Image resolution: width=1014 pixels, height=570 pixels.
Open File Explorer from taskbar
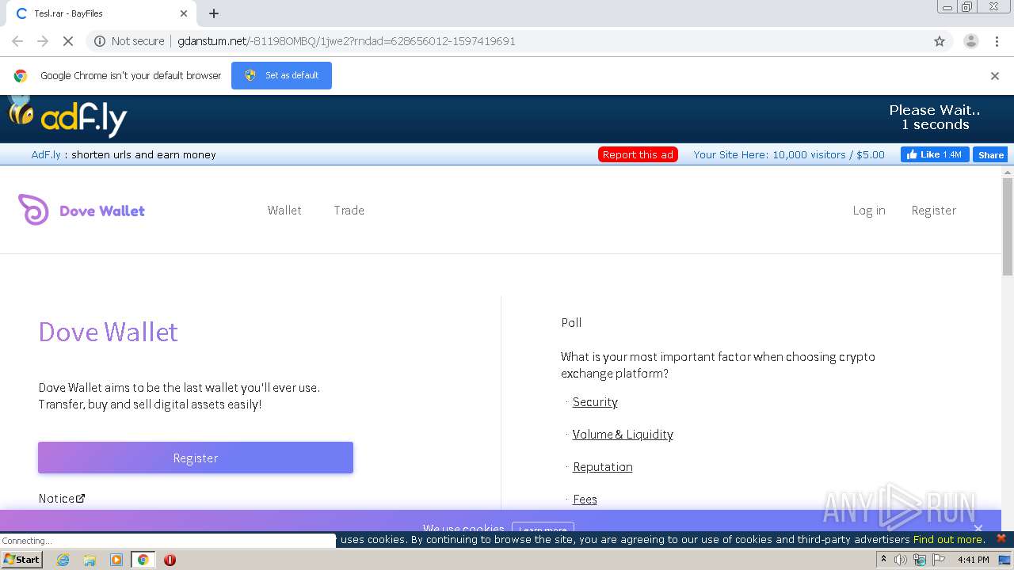[90, 560]
